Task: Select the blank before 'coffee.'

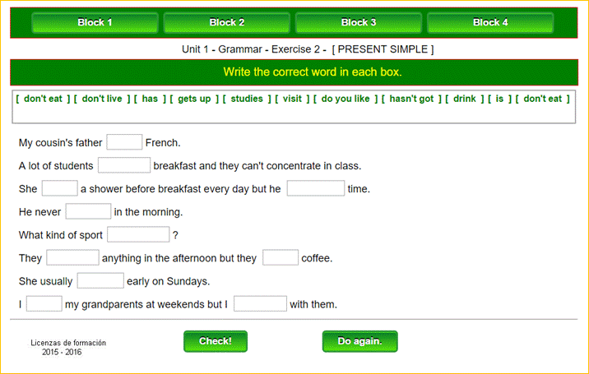Action: tap(281, 257)
